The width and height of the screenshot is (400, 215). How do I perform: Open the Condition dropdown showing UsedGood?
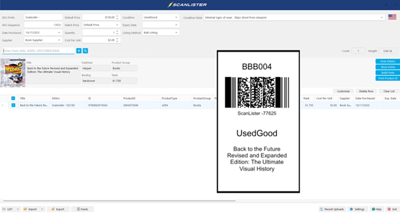[x=161, y=17]
